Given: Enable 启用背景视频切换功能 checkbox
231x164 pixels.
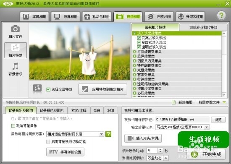Looking at the screenshot, I should [48, 142].
